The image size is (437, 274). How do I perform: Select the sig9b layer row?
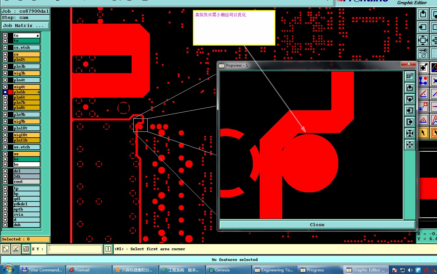coord(27,121)
